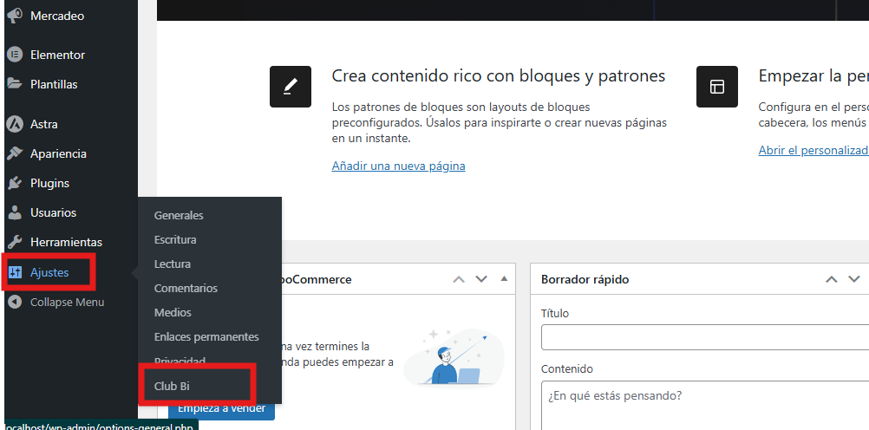
Task: Click the pencil icon beside Crea contenido rico
Action: 291,87
